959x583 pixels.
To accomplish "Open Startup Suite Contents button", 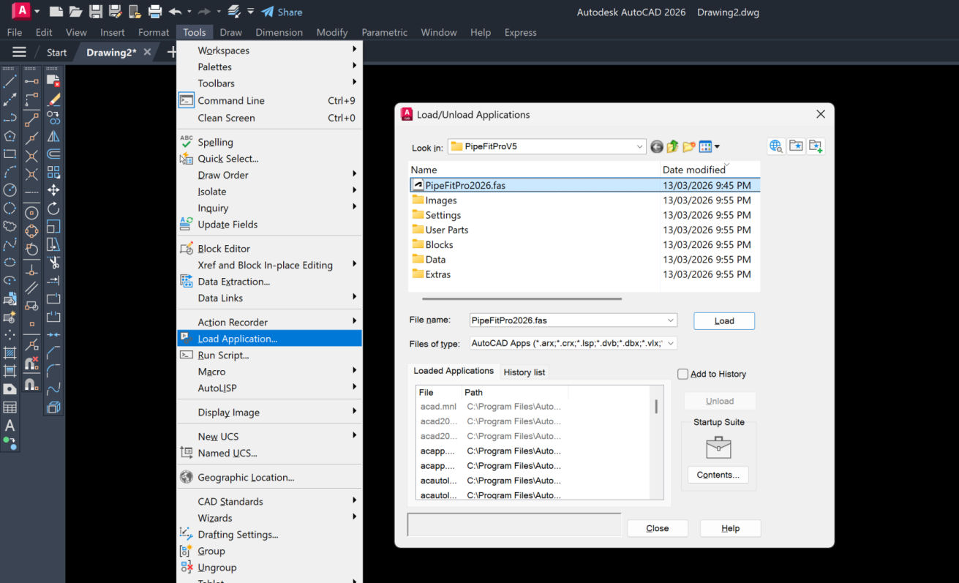I will coord(718,475).
